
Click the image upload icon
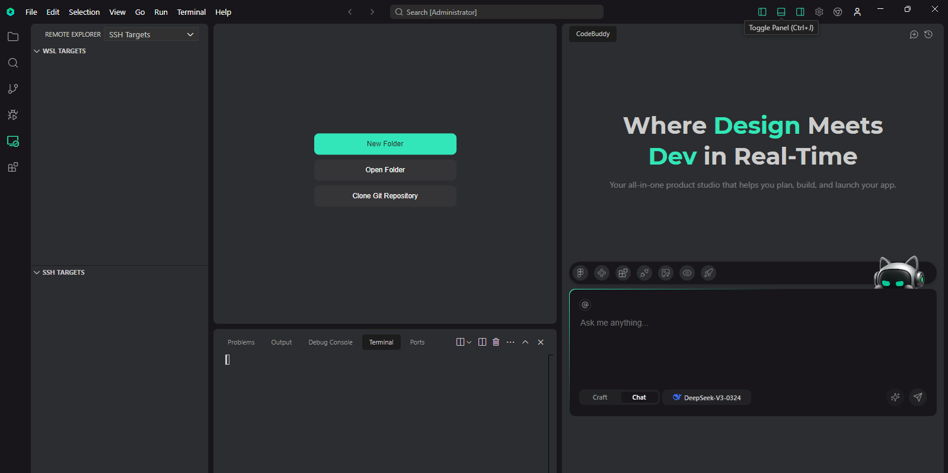666,273
